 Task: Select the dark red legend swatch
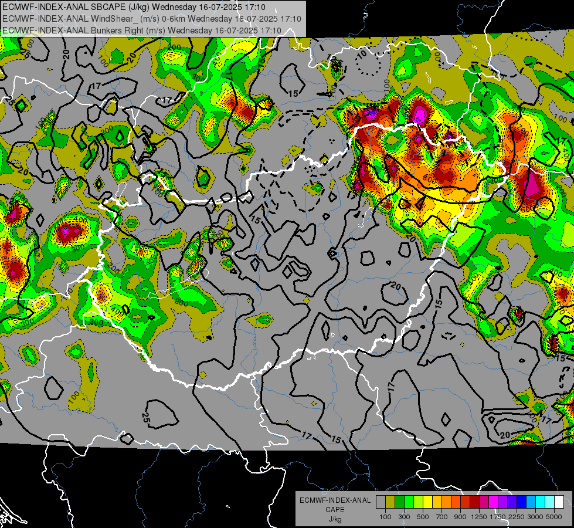[x=474, y=502]
